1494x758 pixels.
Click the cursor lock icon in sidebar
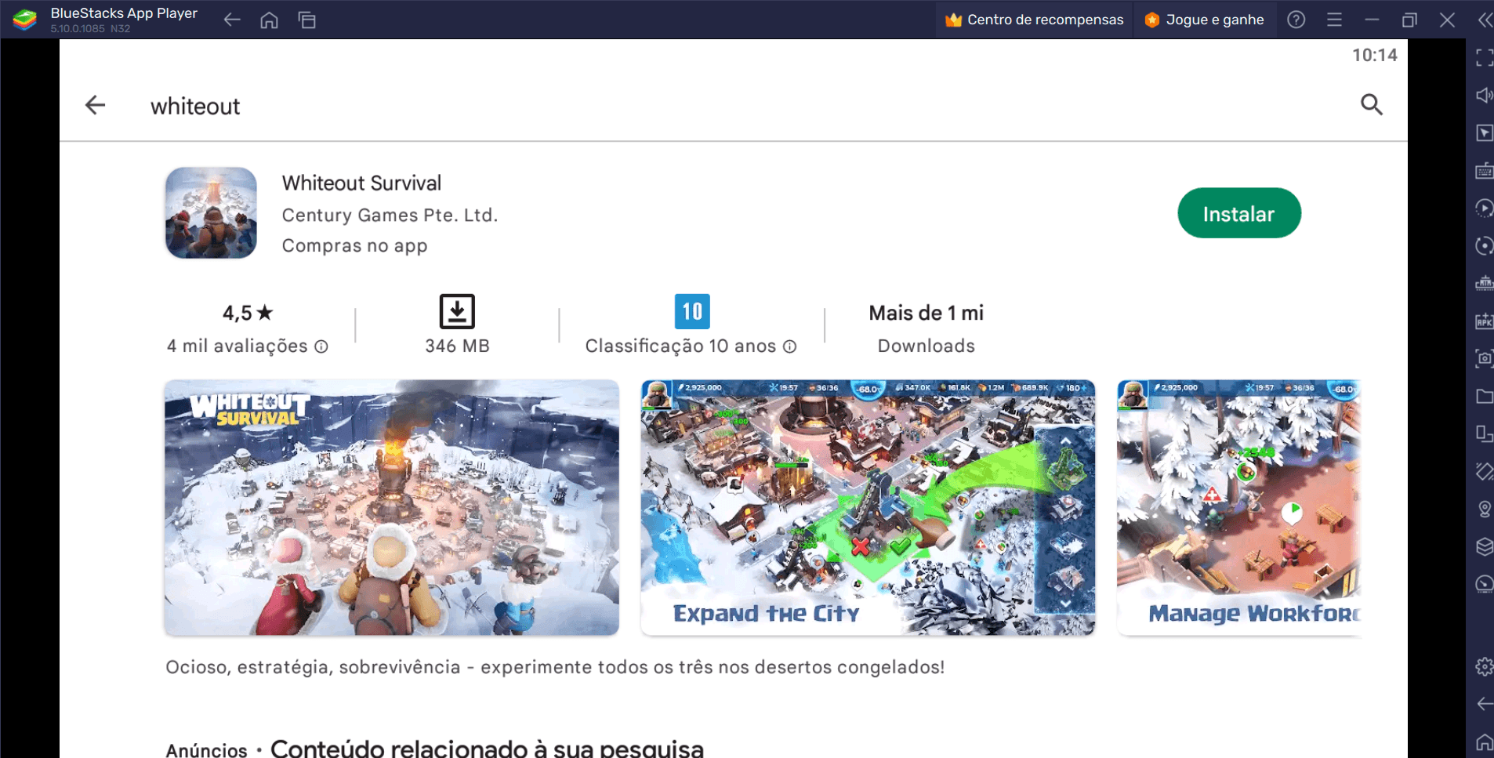pyautogui.click(x=1484, y=132)
